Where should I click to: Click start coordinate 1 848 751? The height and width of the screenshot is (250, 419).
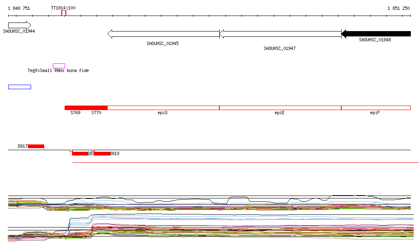point(19,8)
